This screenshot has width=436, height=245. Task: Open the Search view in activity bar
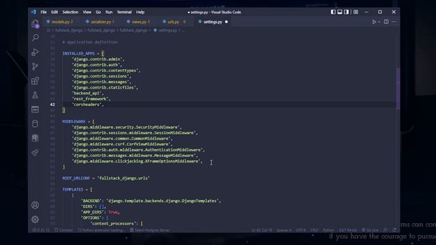tap(35, 37)
